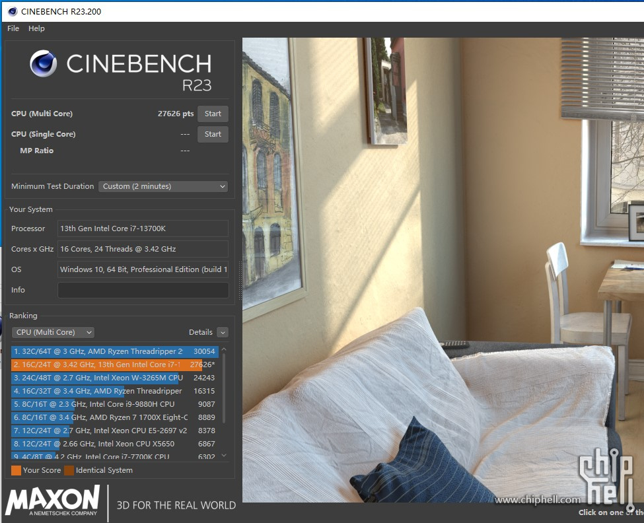
Task: Click the Cinebench title bar app icon
Action: (13, 11)
